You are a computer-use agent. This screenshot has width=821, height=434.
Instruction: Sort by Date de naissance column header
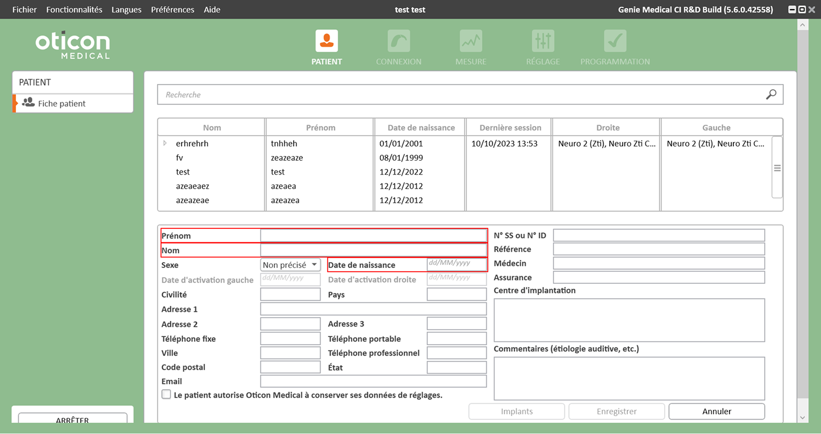[421, 127]
